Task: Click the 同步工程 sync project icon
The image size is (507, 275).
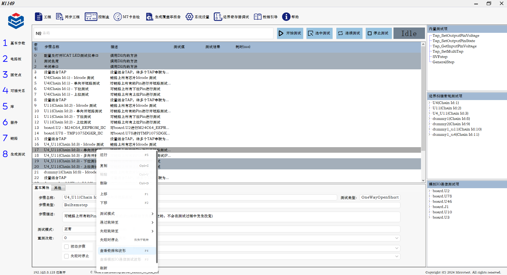Action: tap(59, 17)
